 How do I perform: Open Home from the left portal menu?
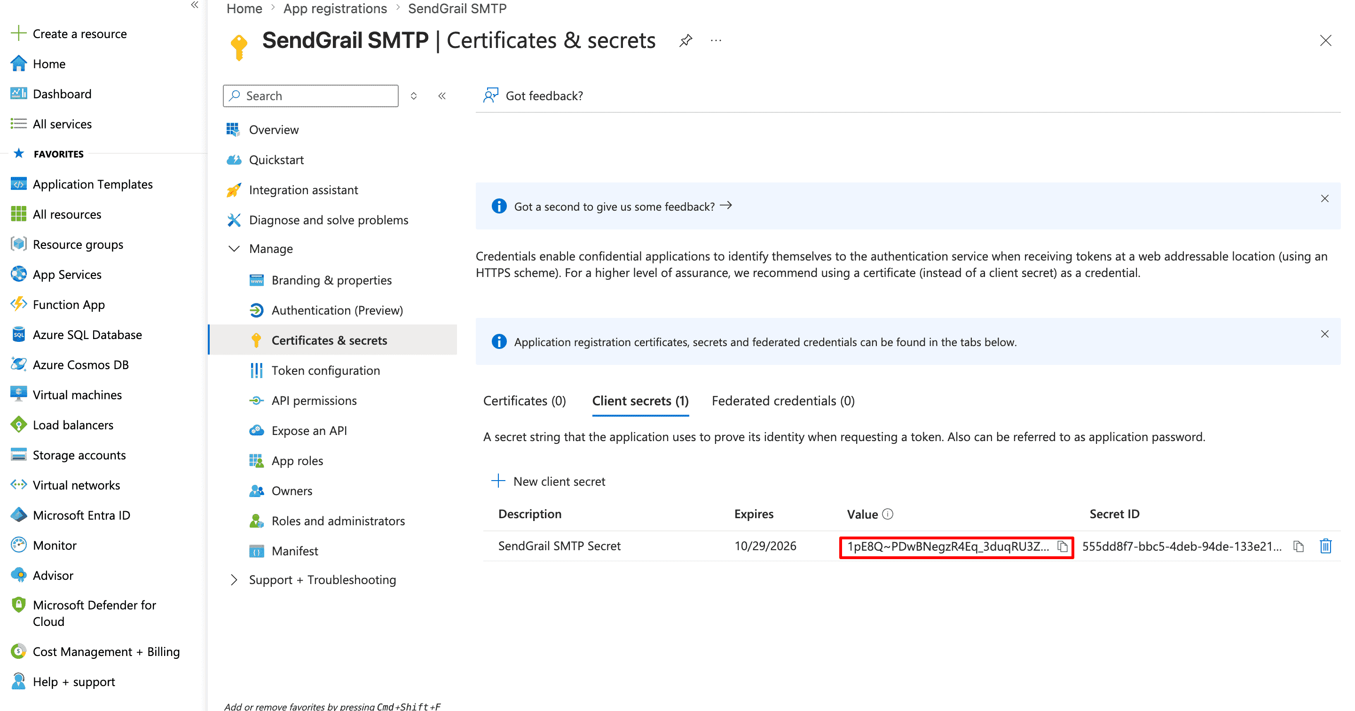click(49, 63)
